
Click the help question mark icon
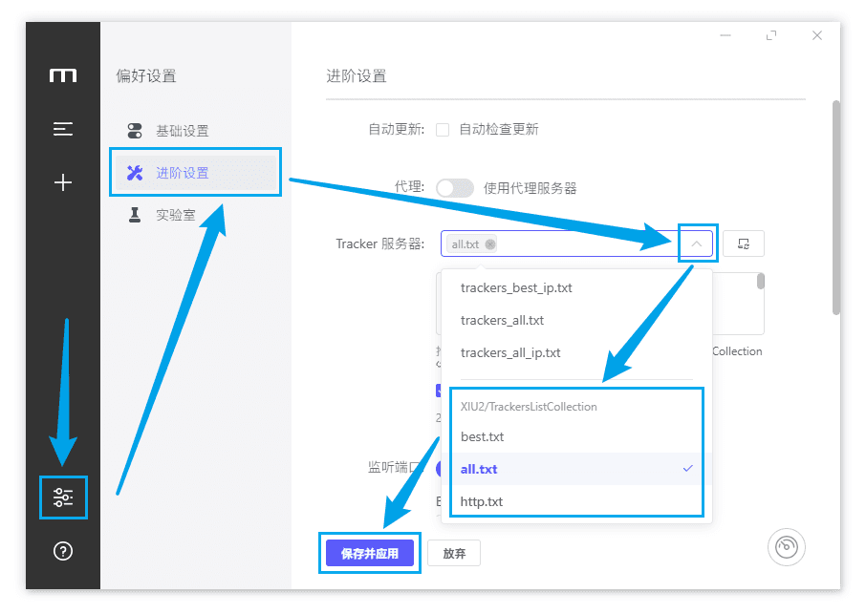[62, 551]
